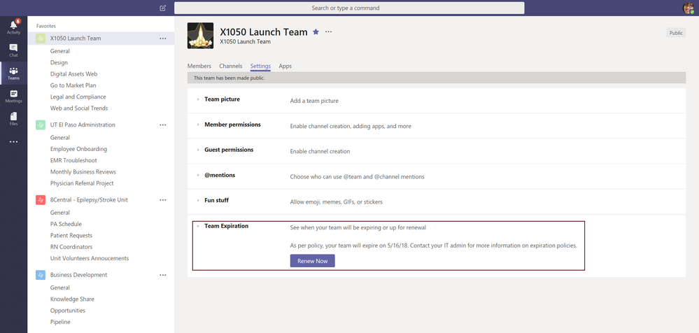Click "Allow emoji, memes, GIFs, or stickers" text
The image size is (699, 333).
336,202
